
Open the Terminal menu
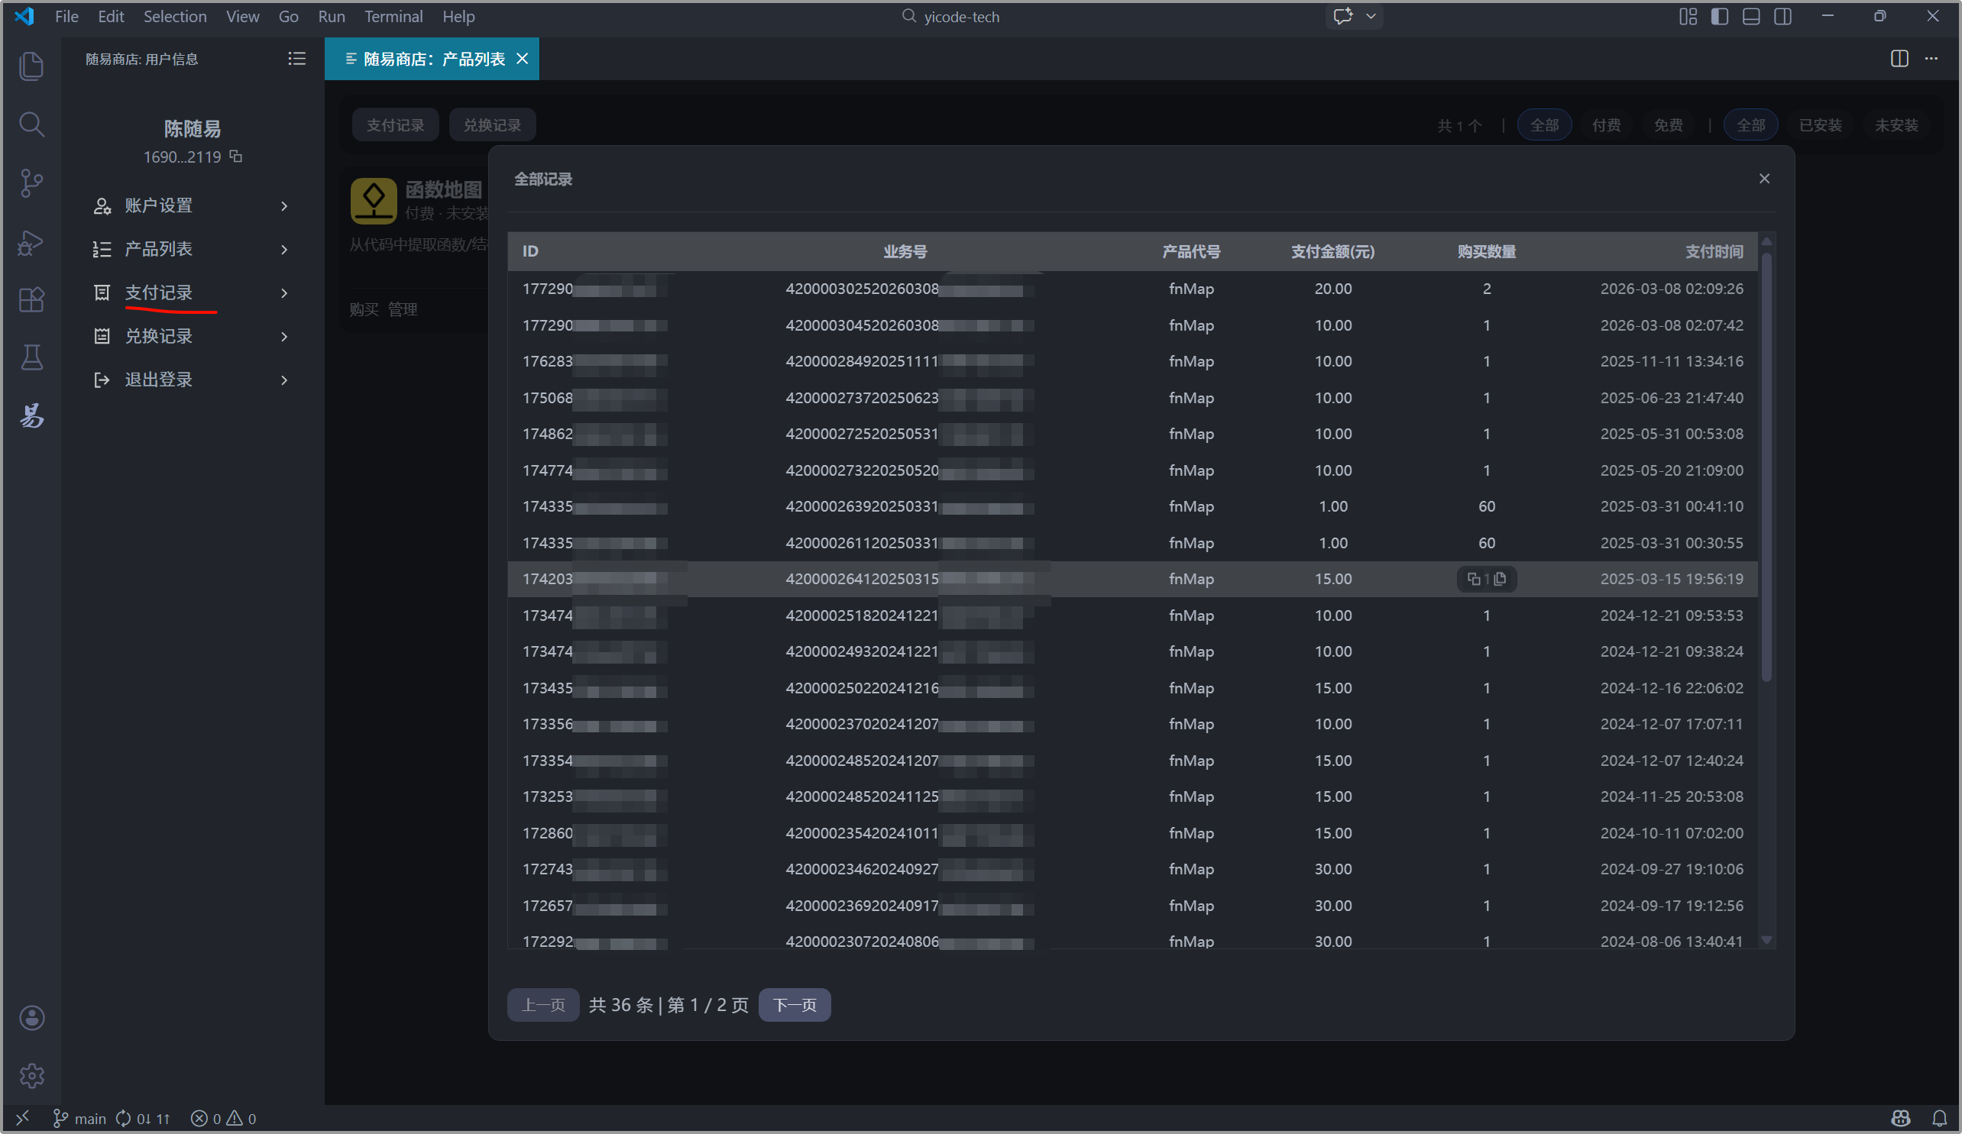coord(393,16)
